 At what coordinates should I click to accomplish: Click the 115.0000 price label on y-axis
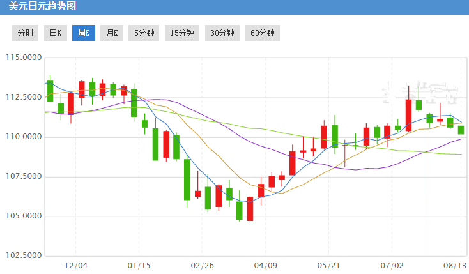pyautogui.click(x=24, y=58)
